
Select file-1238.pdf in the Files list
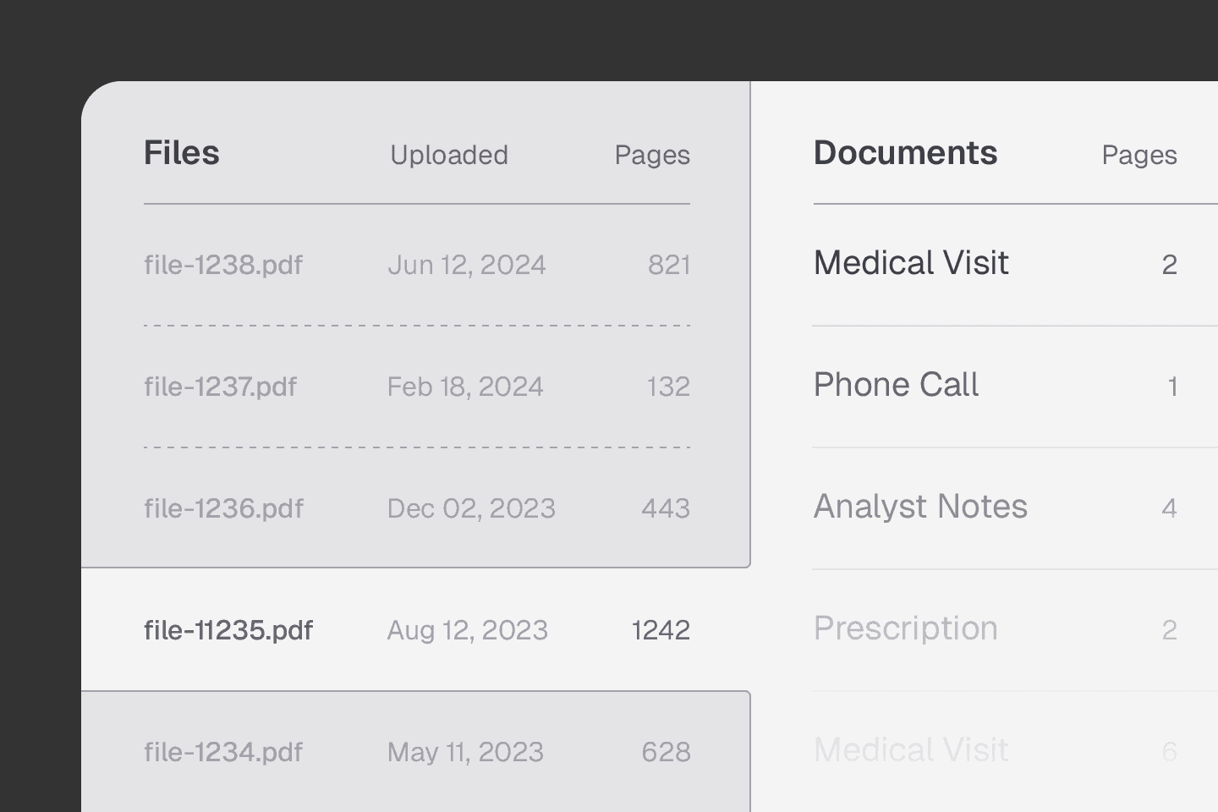click(417, 265)
